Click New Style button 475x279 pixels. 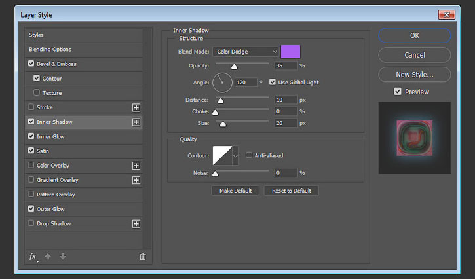click(415, 75)
